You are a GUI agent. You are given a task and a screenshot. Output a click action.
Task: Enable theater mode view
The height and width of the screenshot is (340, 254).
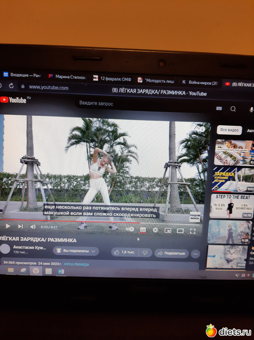tap(180, 231)
